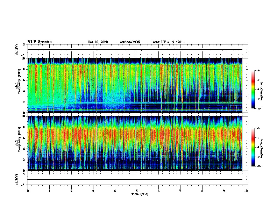Click the "-10" tick on the ch.2 color bar
The image size is (277, 214).
pos(258,166)
